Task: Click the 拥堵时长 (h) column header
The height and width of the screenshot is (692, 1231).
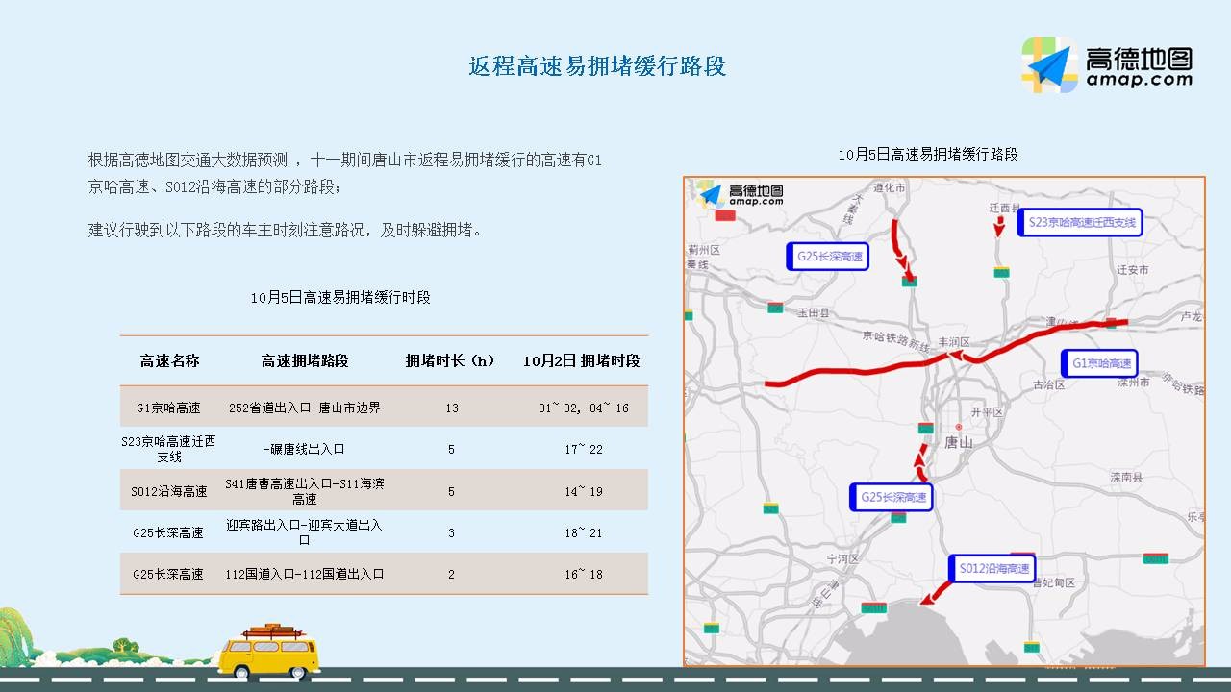Action: click(451, 361)
